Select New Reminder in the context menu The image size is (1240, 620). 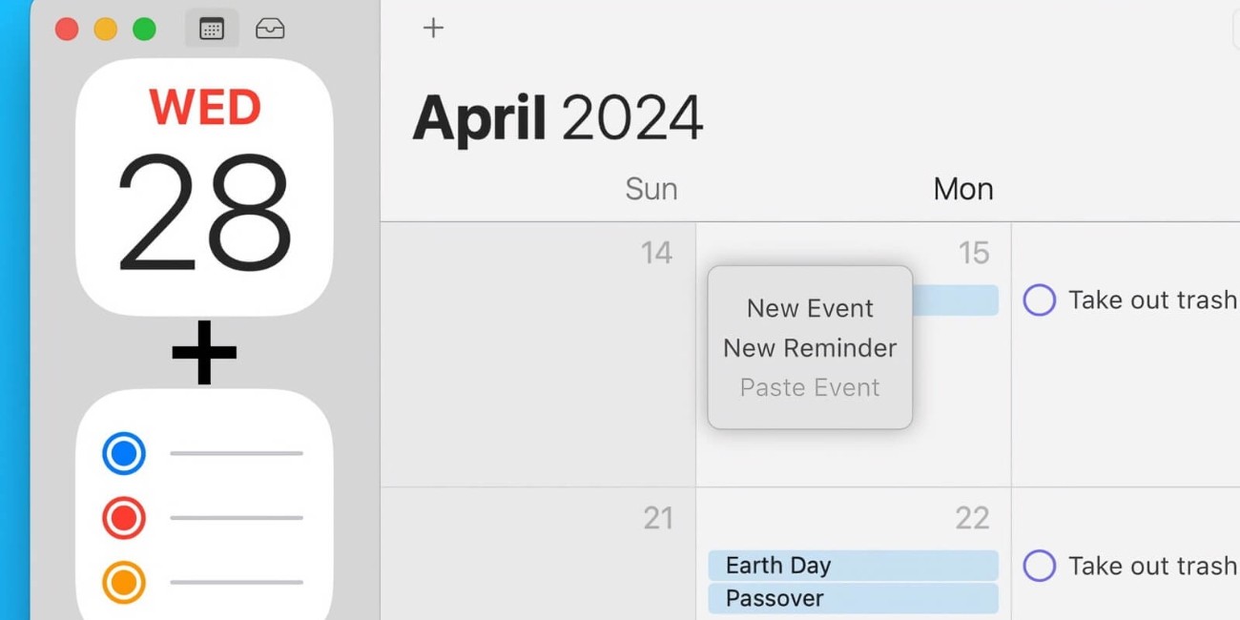pyautogui.click(x=809, y=347)
